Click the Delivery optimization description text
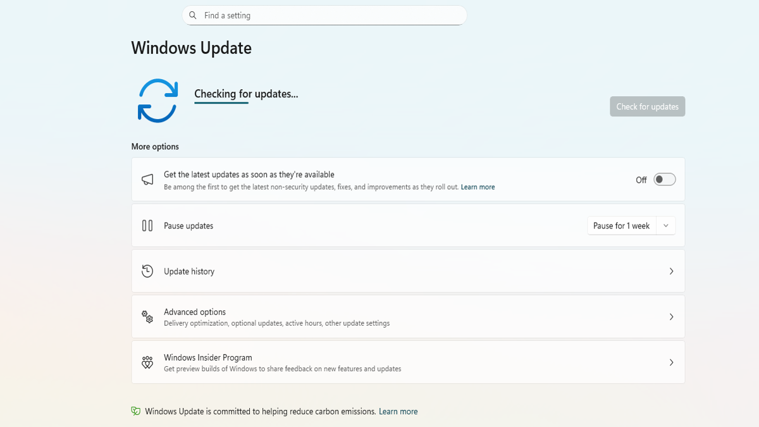The width and height of the screenshot is (759, 427). pyautogui.click(x=276, y=323)
